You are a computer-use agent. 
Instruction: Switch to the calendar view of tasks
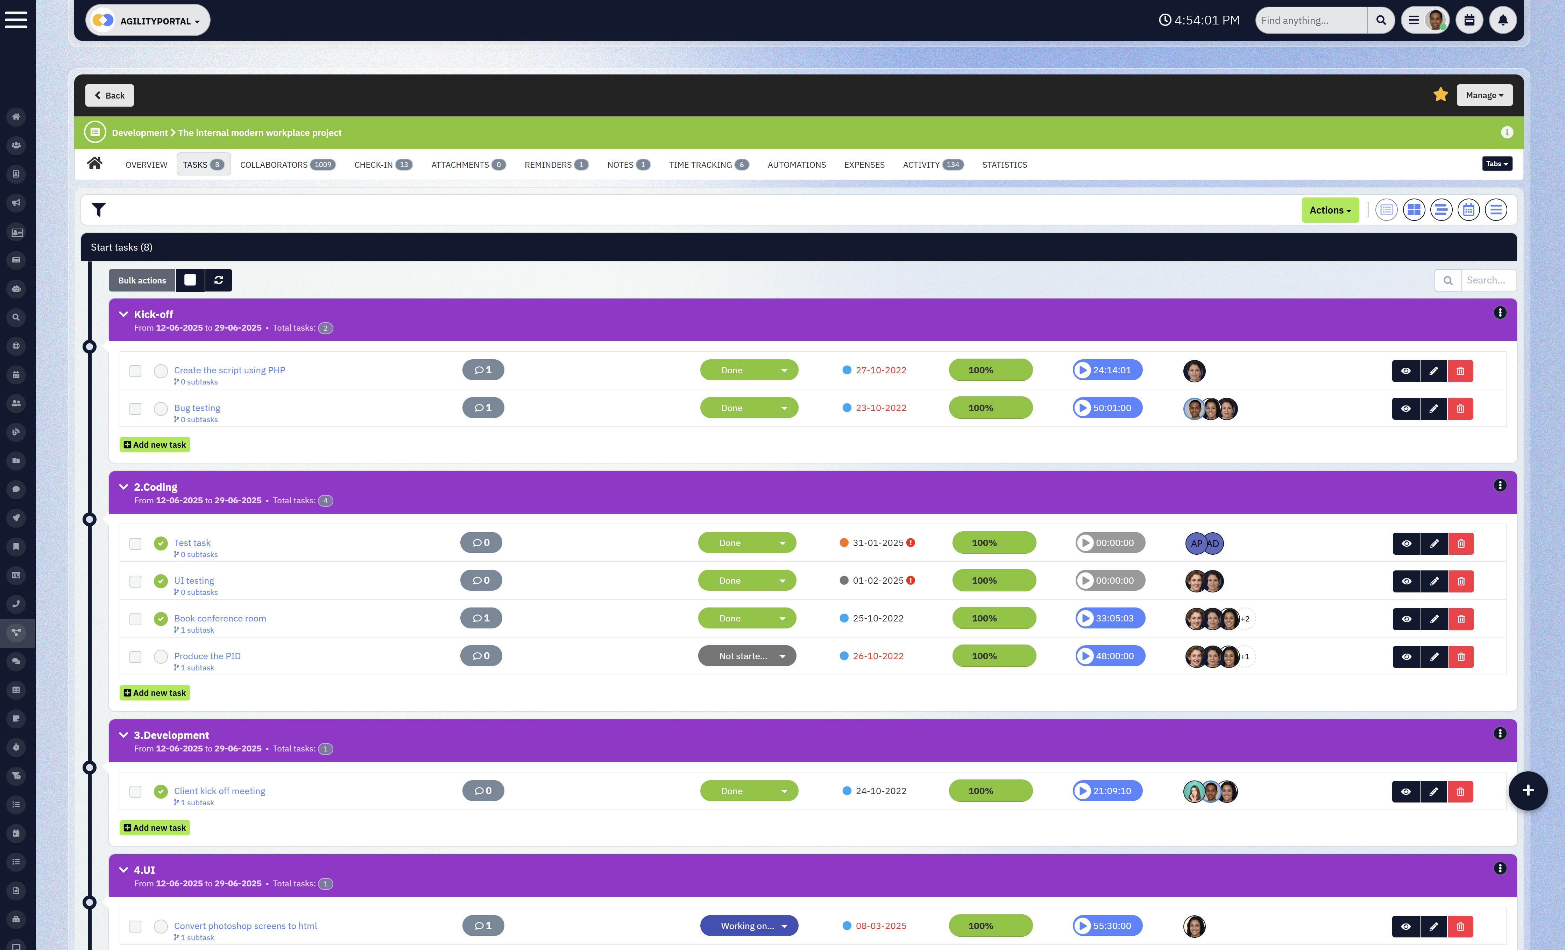click(1468, 209)
